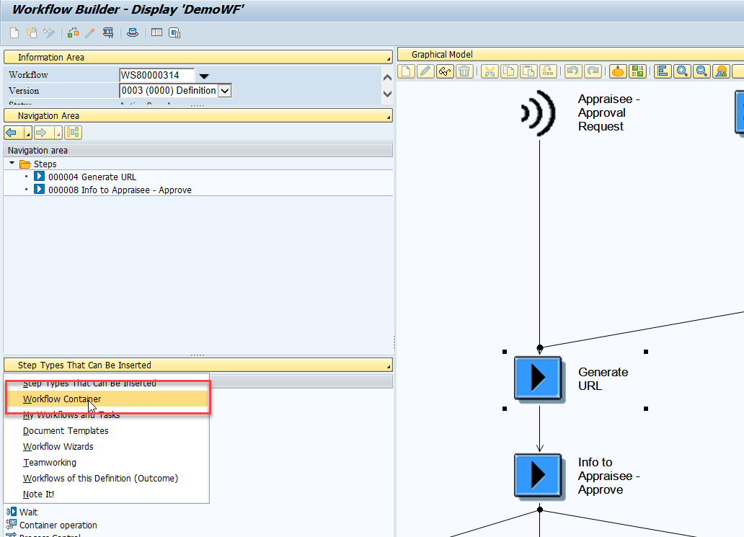The height and width of the screenshot is (537, 744).
Task: Select step 000008 Info to Appraisee - Approve
Action: pos(120,190)
